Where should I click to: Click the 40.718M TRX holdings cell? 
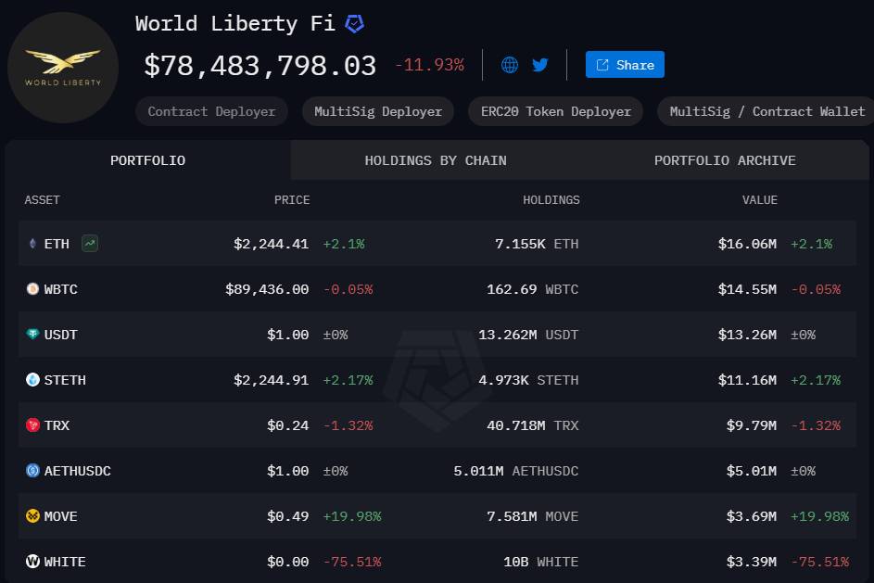[533, 425]
